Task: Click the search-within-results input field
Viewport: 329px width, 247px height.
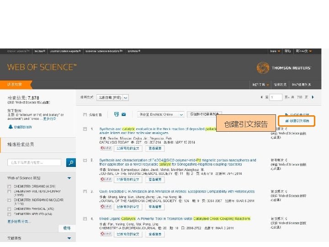Action: 34,162
